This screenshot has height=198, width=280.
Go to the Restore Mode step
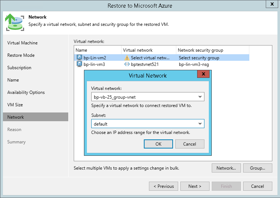point(21,55)
